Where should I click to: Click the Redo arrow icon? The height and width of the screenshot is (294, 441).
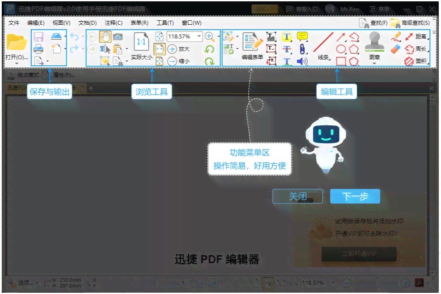click(74, 49)
